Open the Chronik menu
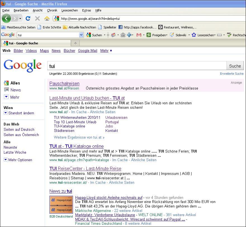Screen dimensions: 246x227 pyautogui.click(x=52, y=10)
